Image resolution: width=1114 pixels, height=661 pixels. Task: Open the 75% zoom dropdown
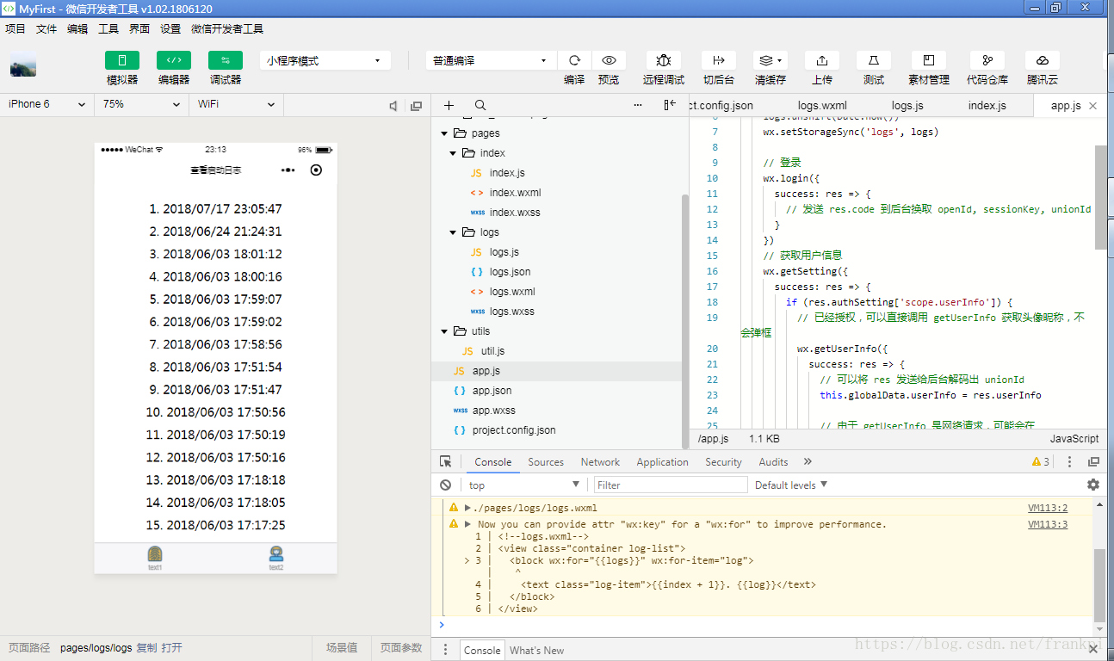tap(141, 104)
